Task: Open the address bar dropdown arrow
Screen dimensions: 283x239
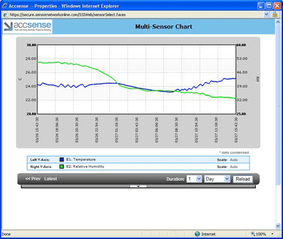Action: 266,15
